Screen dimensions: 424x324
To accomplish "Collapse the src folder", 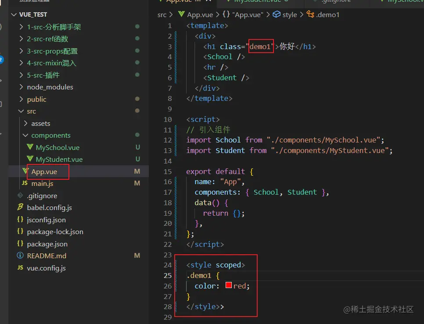I will tap(31, 111).
